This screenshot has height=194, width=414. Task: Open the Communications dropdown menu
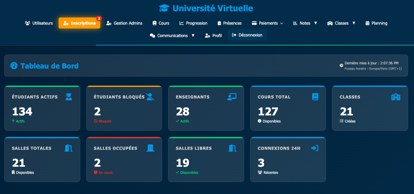172,36
